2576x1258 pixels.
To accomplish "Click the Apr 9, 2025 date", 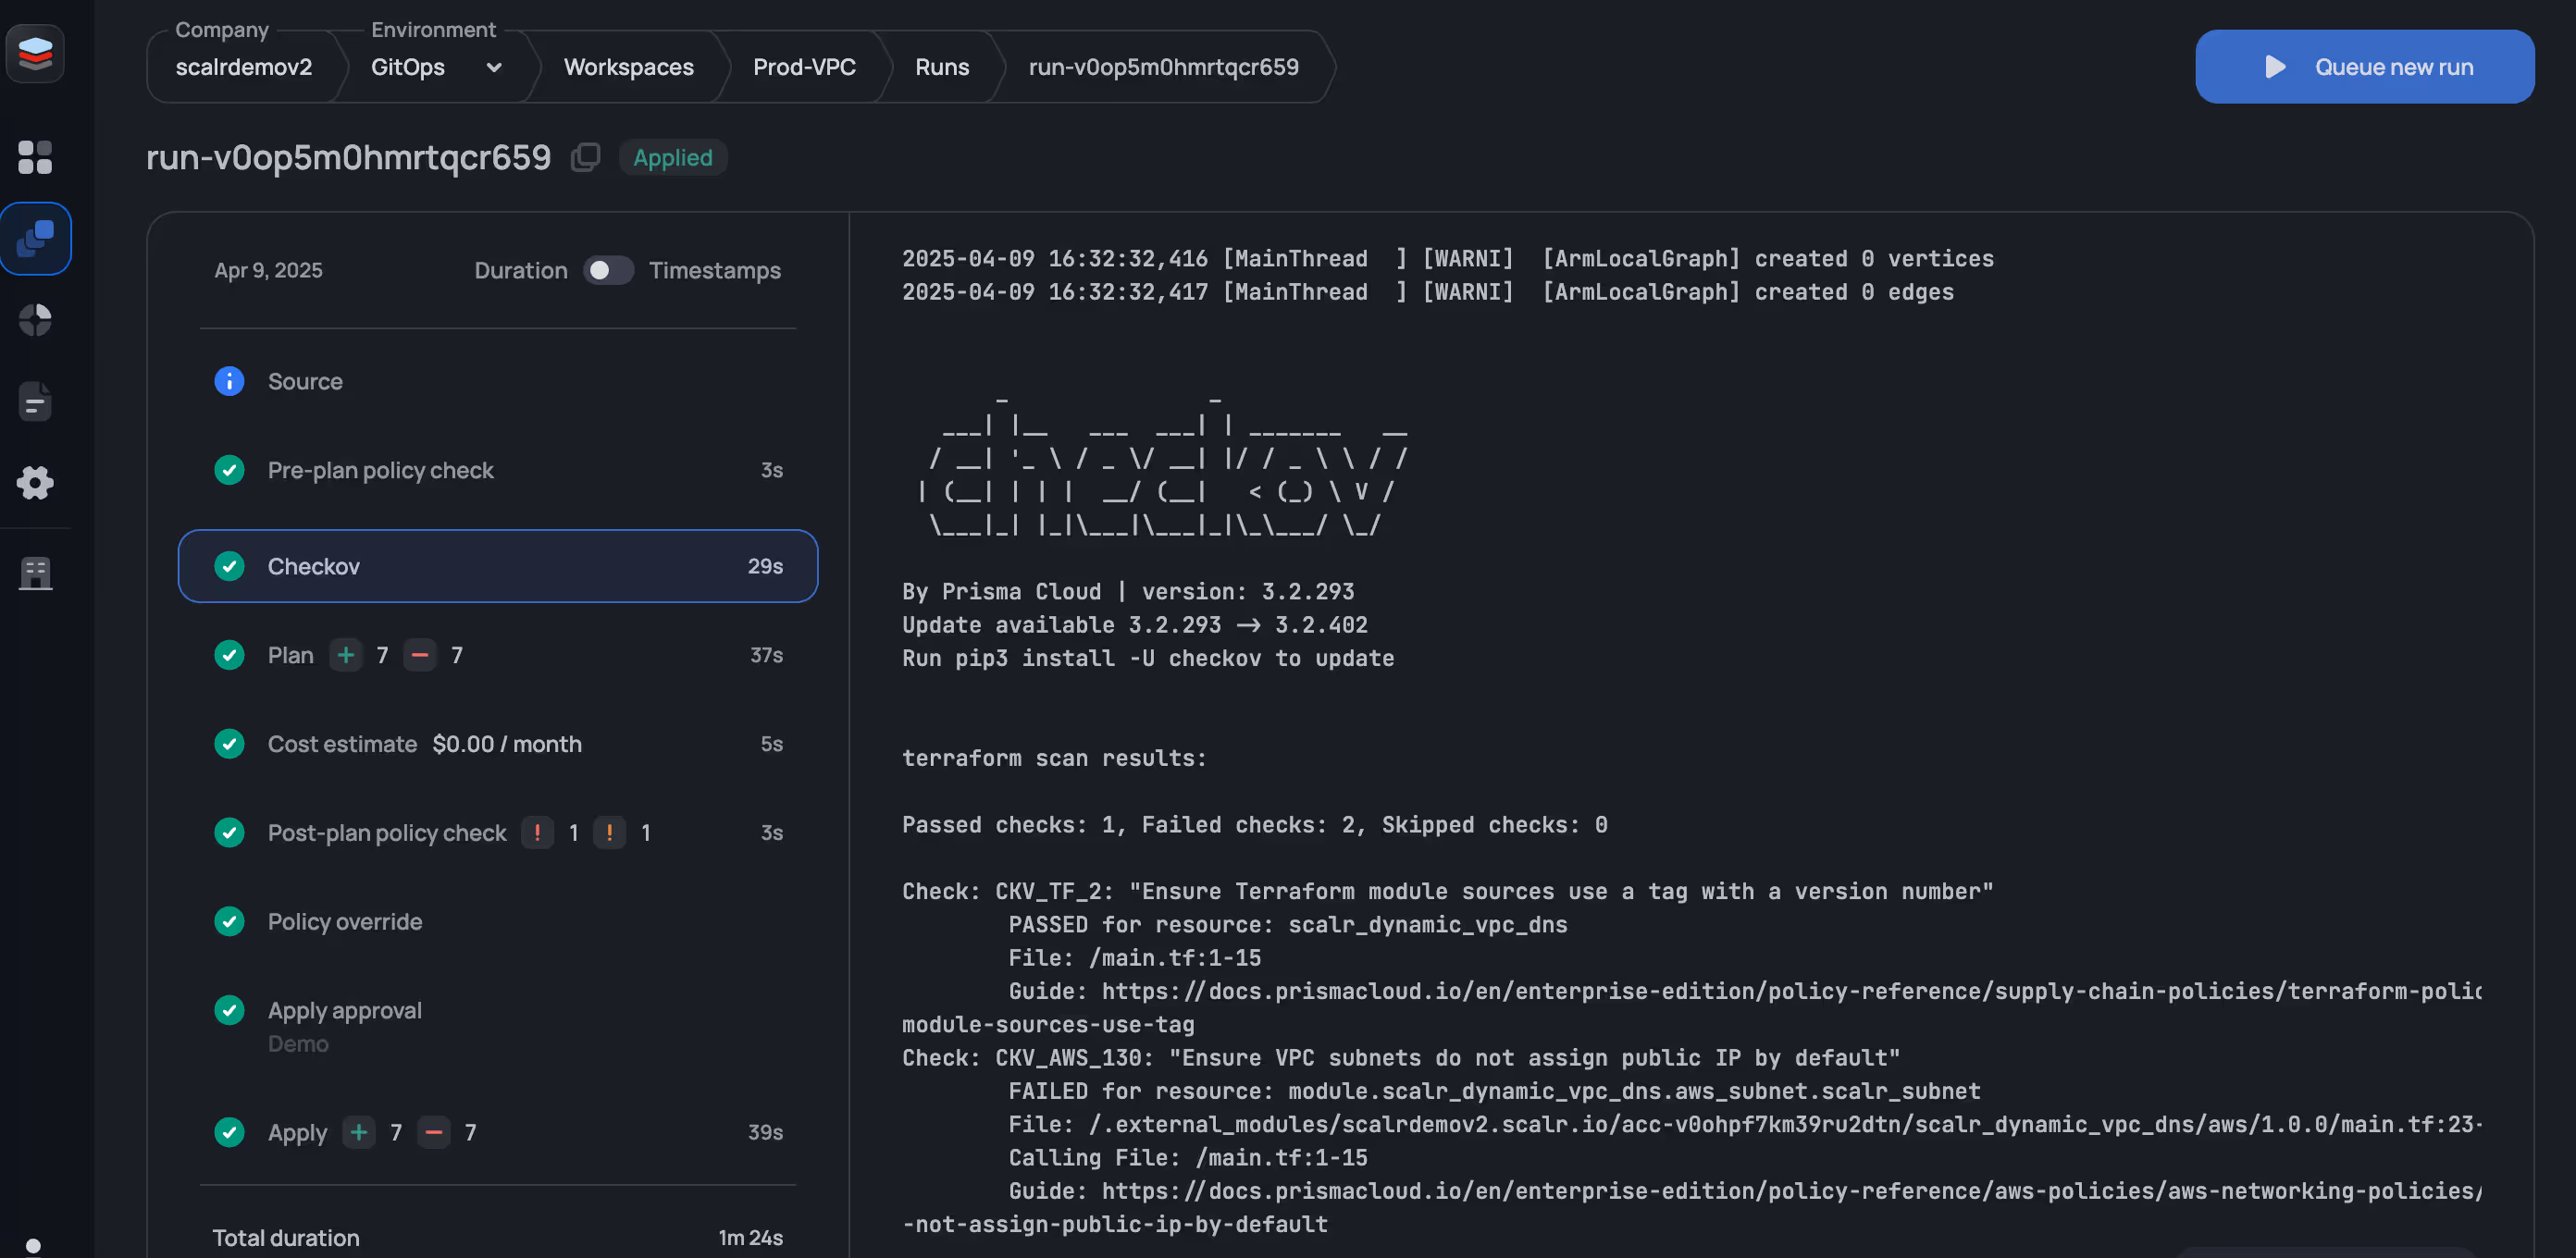I will coord(268,270).
